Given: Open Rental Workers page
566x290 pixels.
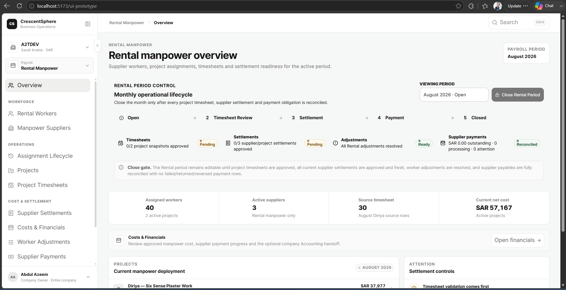Looking at the screenshot, I should (x=48, y=114).
